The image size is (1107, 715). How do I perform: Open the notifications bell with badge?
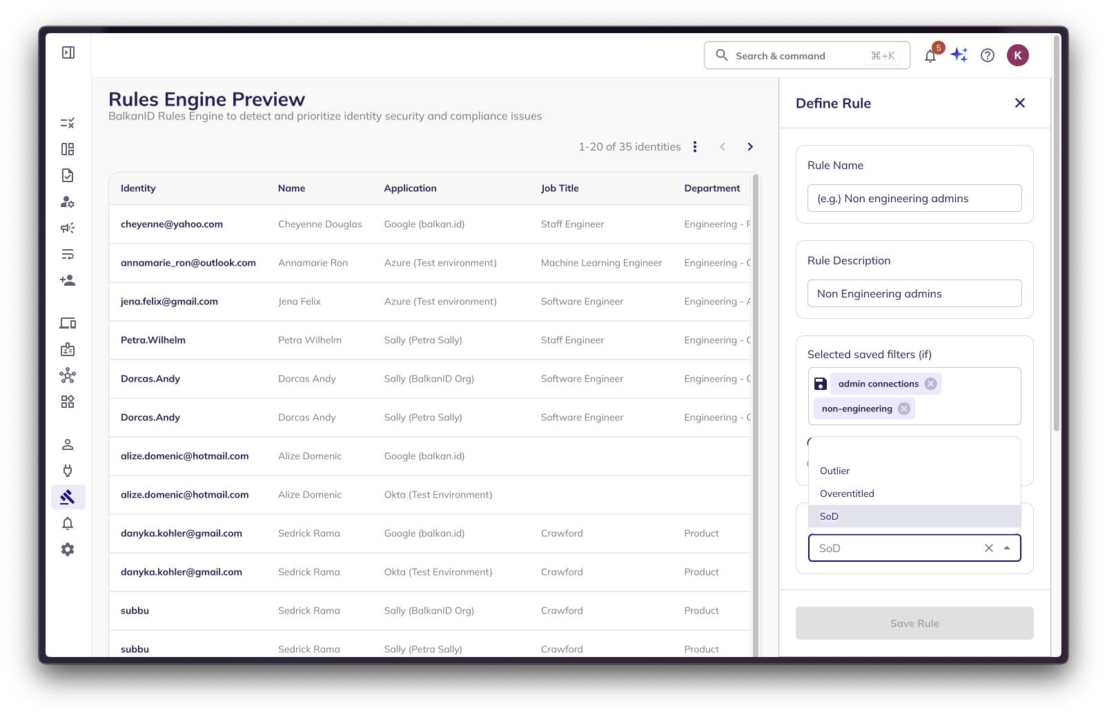930,56
